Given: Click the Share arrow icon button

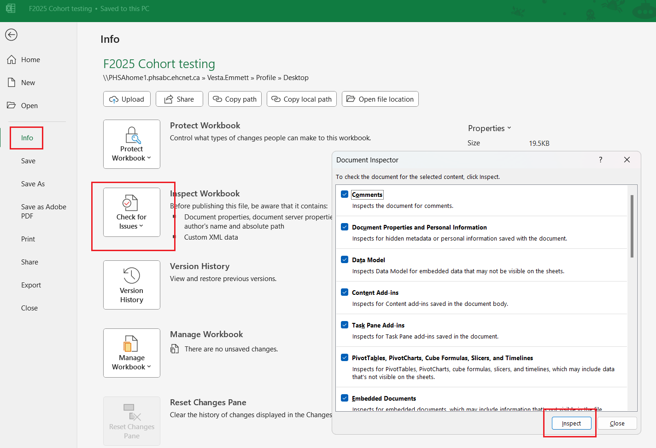Looking at the screenshot, I should (169, 99).
